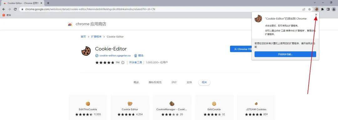Toggle the browser side panel icon
This screenshot has width=338, height=120.
[328, 9]
